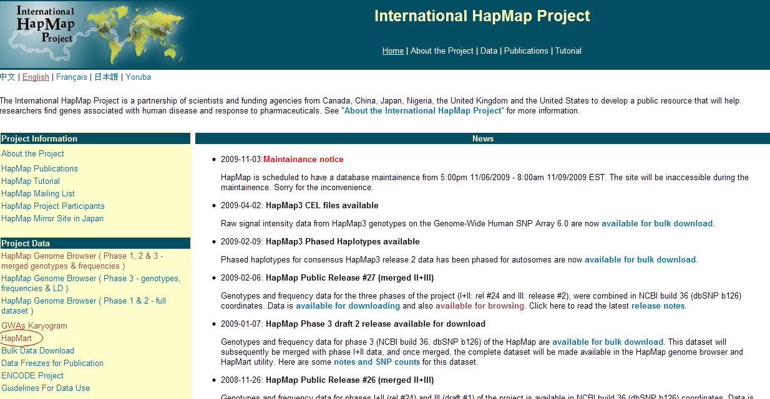Open the HapMap Publications sidebar link

tap(40, 169)
